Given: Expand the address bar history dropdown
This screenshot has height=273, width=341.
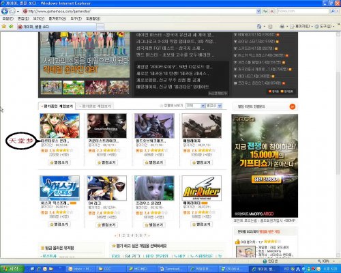Looking at the screenshot, I should click(x=258, y=11).
